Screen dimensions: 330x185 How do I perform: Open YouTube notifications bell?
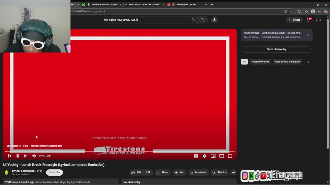click(x=308, y=20)
